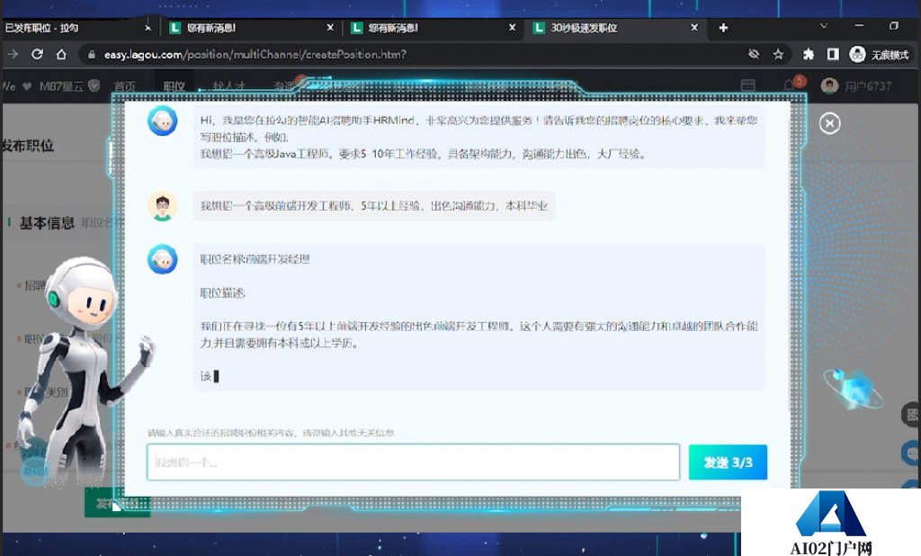Viewport: 921px width, 556px height.
Task: Click the browser forward arrow
Action: [13, 54]
